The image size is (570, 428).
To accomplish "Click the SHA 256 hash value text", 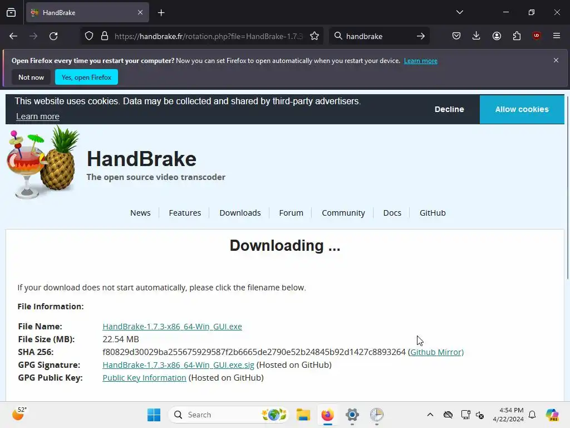I will [x=254, y=352].
